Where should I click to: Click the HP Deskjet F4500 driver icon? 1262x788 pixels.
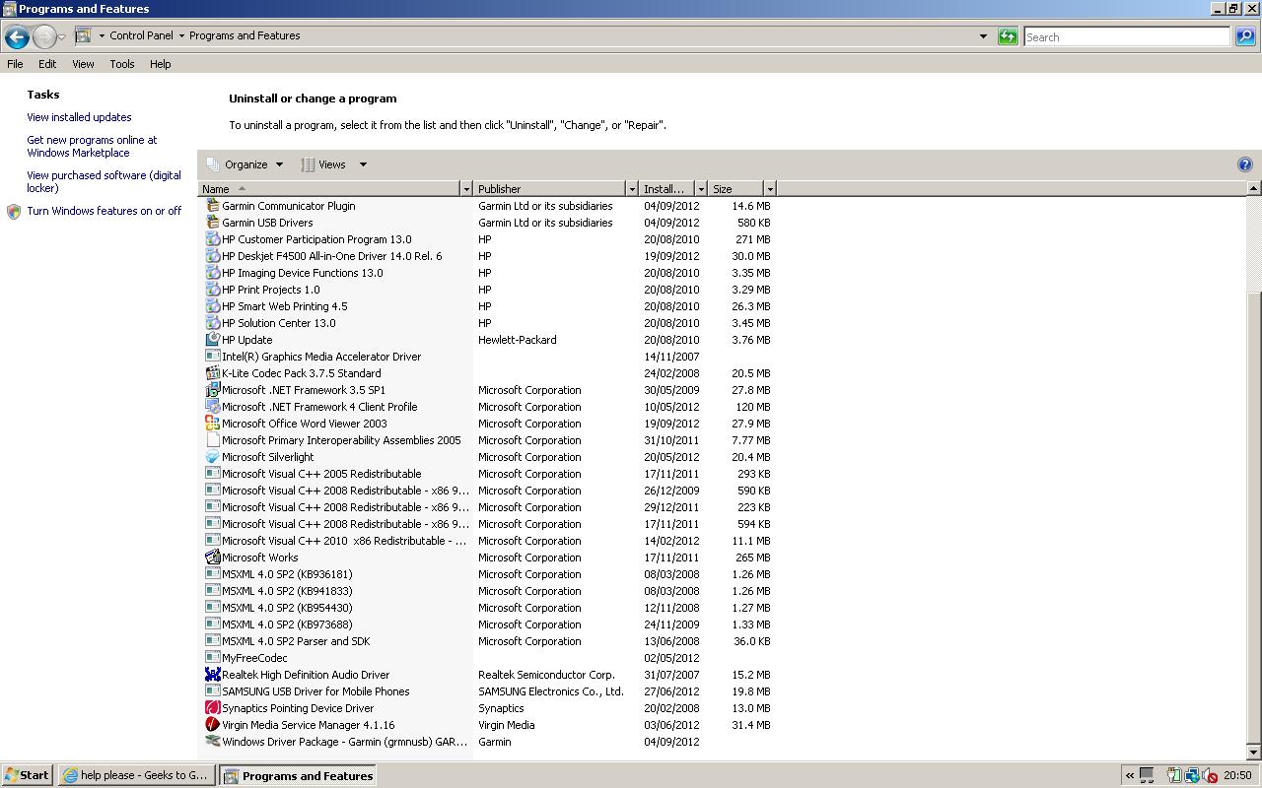click(x=212, y=256)
